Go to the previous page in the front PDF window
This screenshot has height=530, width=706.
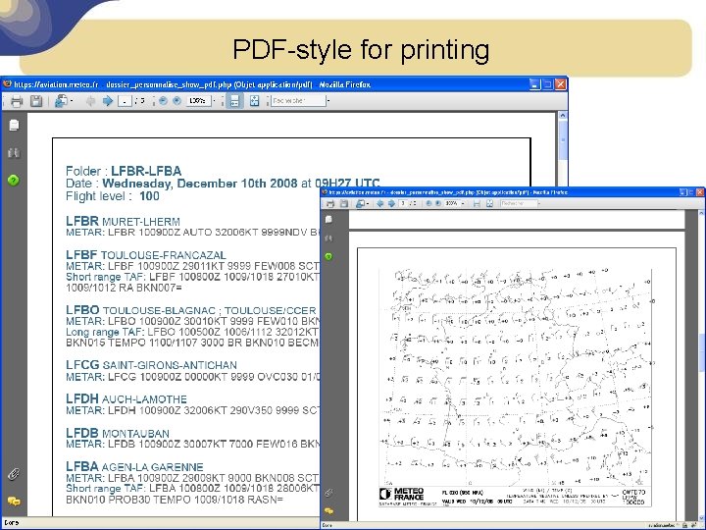(380, 204)
